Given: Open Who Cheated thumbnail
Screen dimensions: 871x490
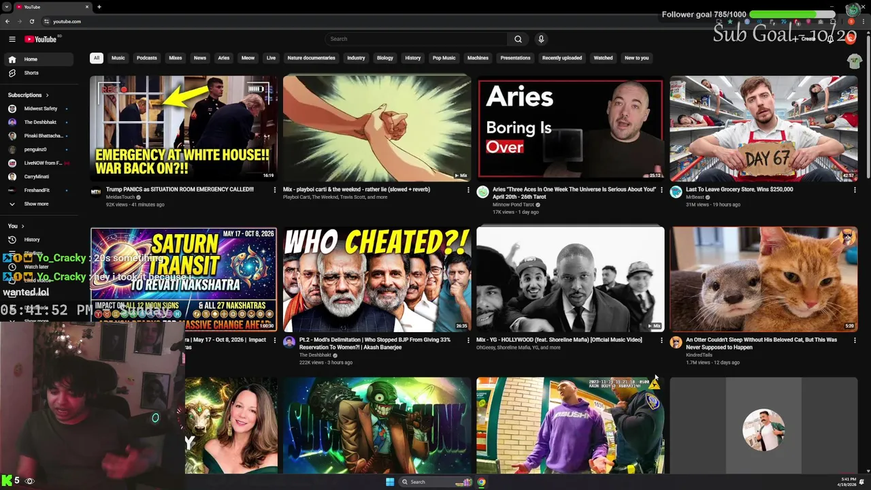Looking at the screenshot, I should click(377, 279).
